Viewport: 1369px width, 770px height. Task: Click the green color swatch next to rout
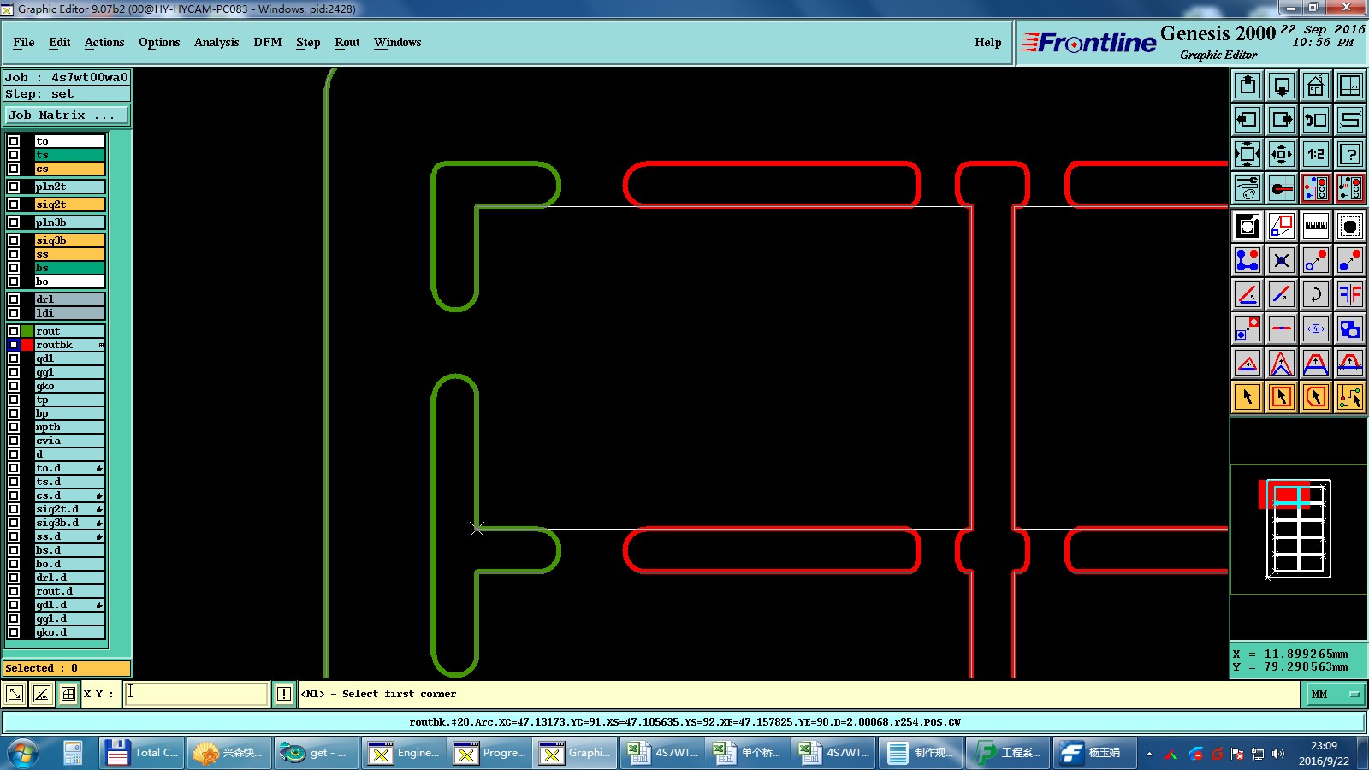(x=27, y=331)
